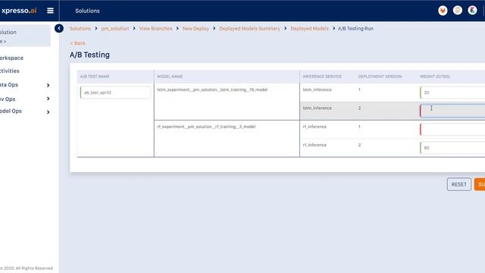Click the round striped icon in header
The width and height of the screenshot is (485, 273).
pos(458,11)
